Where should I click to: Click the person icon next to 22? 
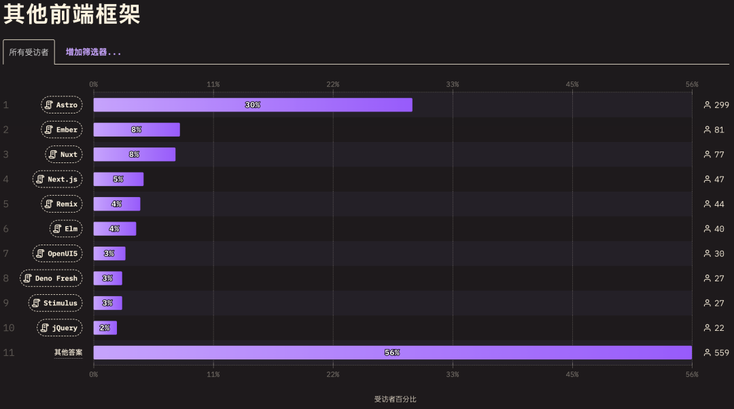[x=707, y=328]
